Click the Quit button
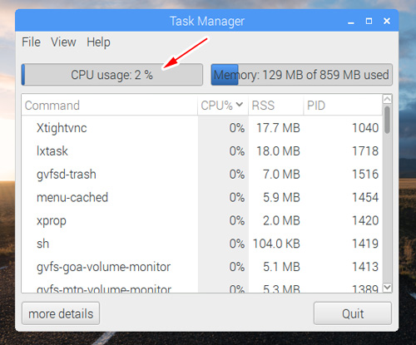Image resolution: width=416 pixels, height=345 pixels. 353,313
